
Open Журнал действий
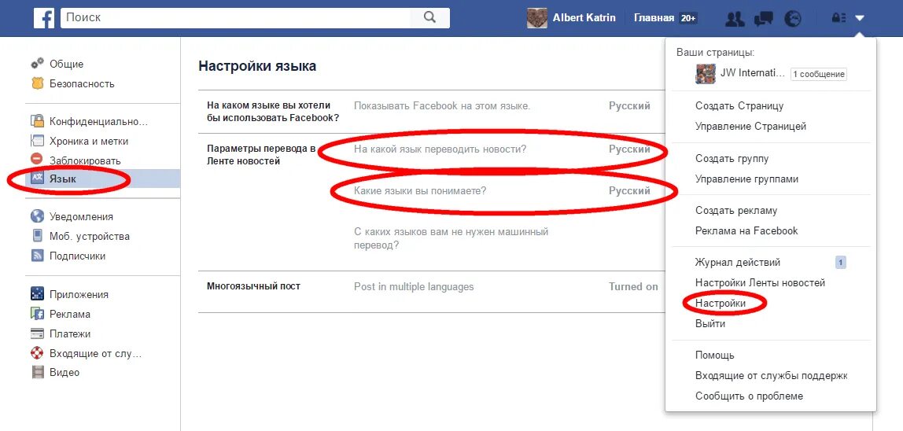738,262
